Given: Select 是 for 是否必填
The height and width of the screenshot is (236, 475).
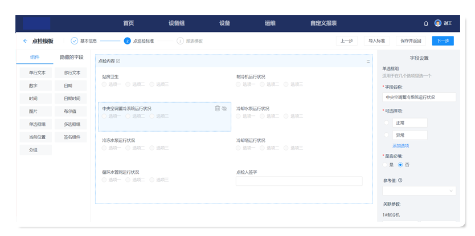Looking at the screenshot, I should [x=386, y=165].
